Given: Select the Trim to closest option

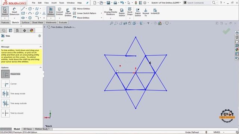Looking at the screenshot, I should [6, 113].
